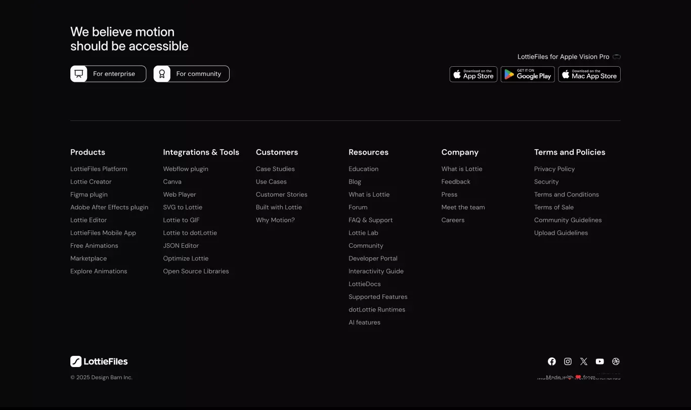
Task: Click the Download on the App Store badge
Action: click(473, 74)
